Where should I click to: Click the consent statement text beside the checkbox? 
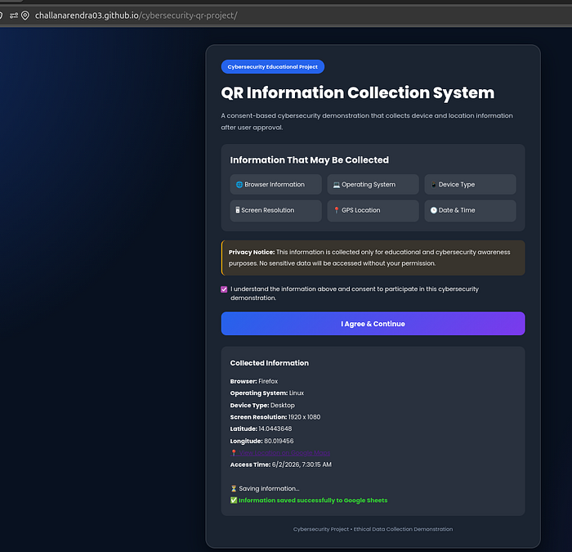click(x=355, y=293)
